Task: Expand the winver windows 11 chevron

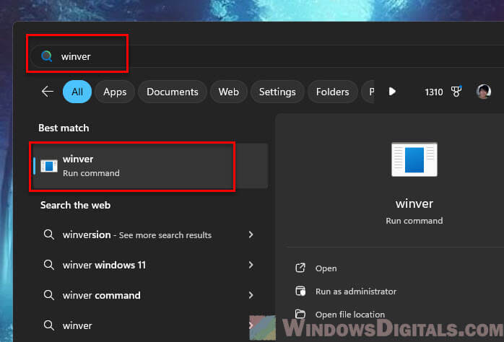Action: 251,265
